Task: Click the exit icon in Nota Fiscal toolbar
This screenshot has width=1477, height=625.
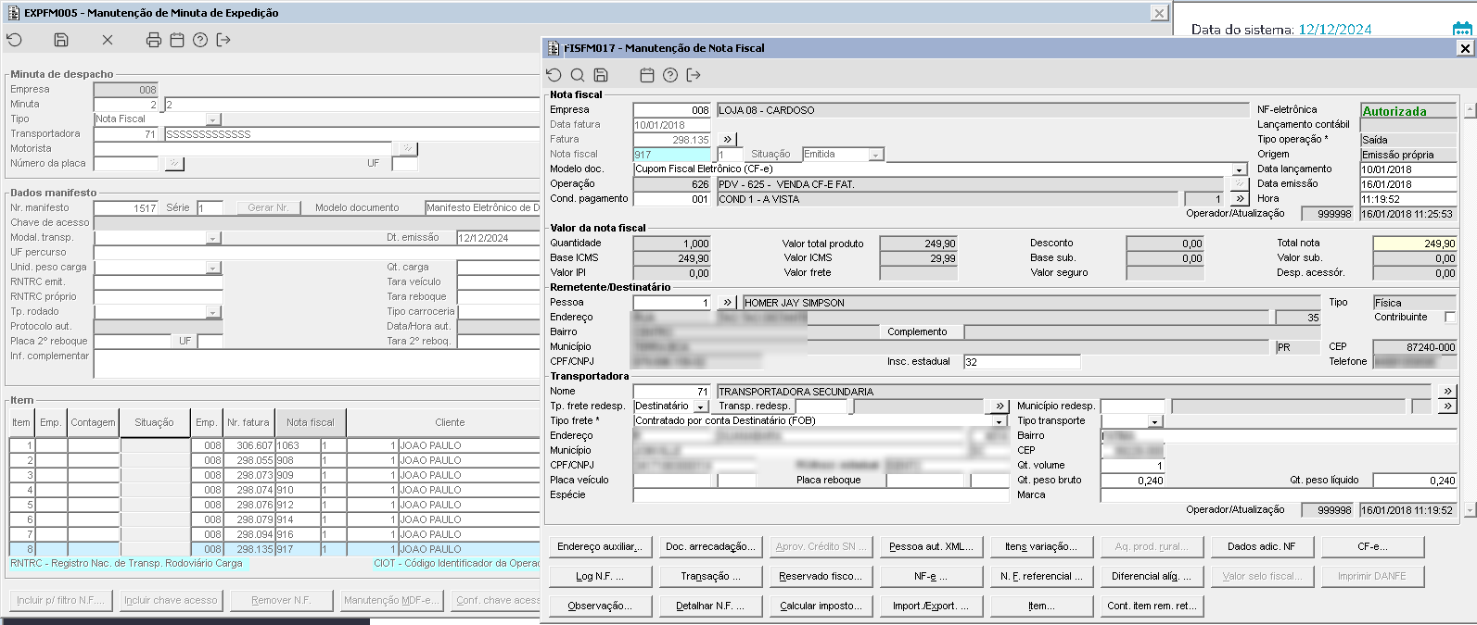Action: click(x=693, y=75)
